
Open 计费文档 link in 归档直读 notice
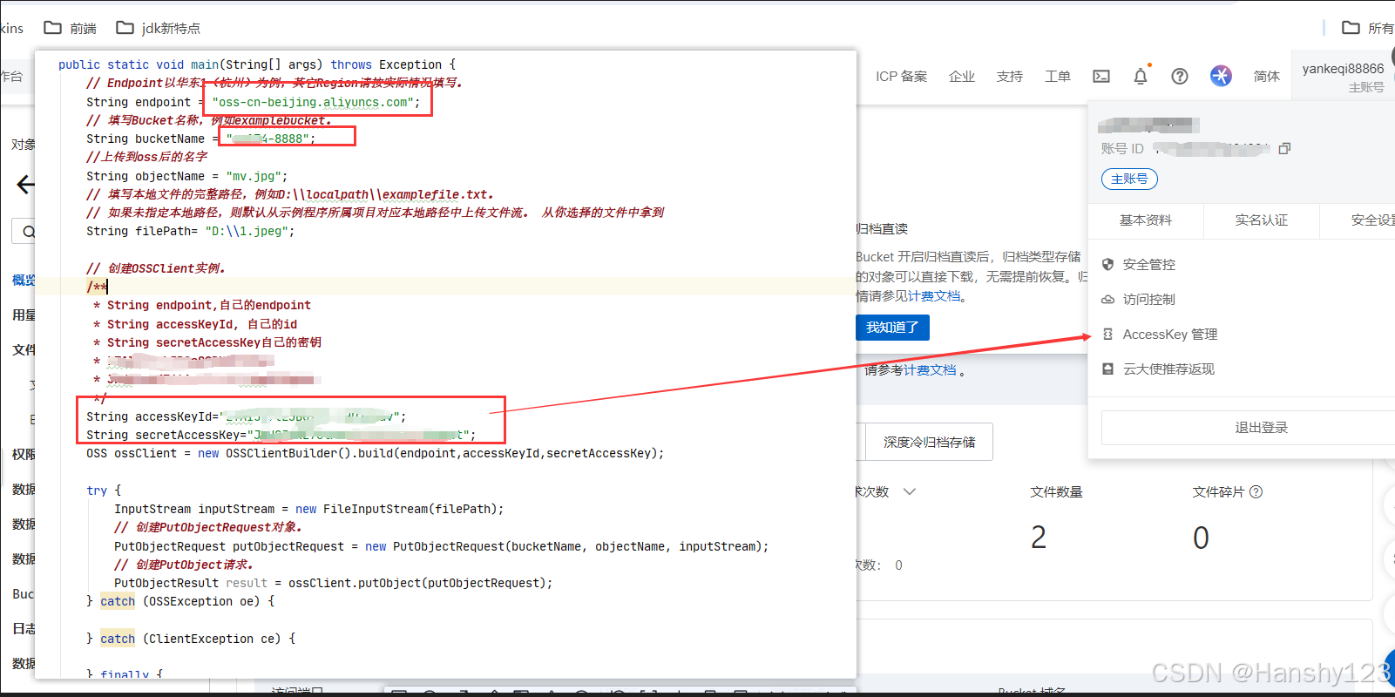point(935,296)
